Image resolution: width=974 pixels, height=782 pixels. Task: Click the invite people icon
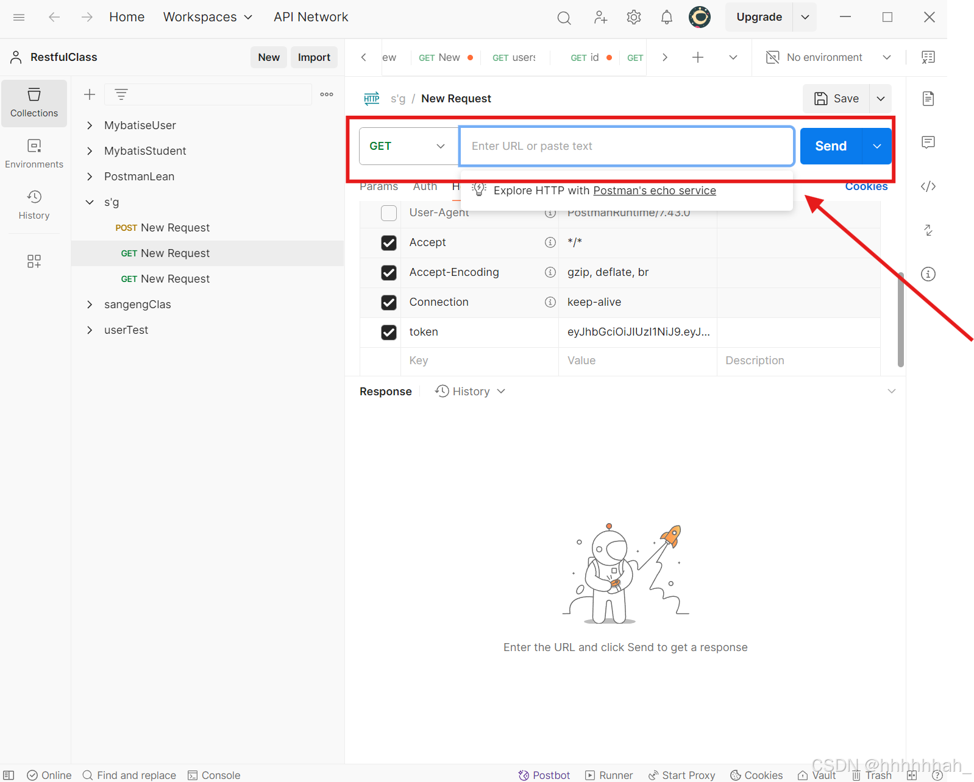pyautogui.click(x=600, y=18)
